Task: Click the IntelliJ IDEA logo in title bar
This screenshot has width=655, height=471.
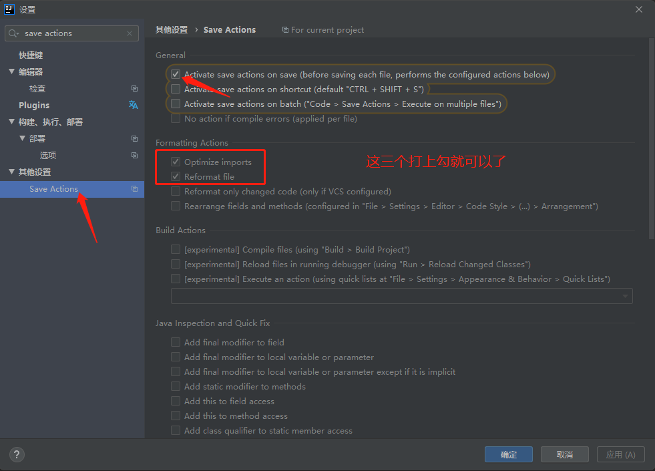Action: click(9, 9)
